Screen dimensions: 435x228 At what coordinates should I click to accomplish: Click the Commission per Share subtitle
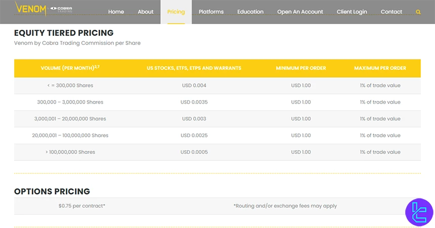[77, 43]
